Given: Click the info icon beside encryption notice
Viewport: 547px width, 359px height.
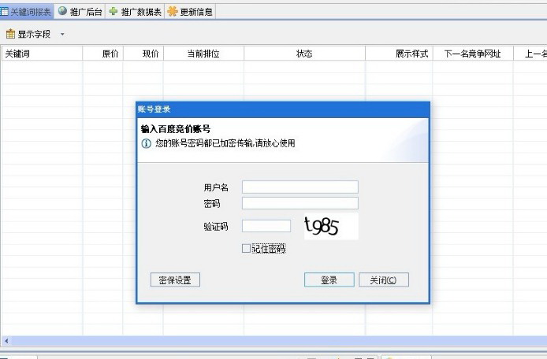Looking at the screenshot, I should click(x=146, y=143).
